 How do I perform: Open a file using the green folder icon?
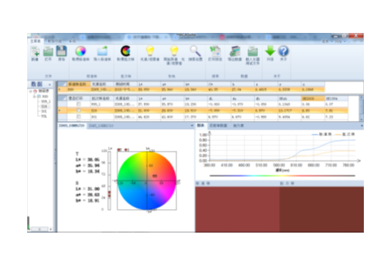coord(48,54)
